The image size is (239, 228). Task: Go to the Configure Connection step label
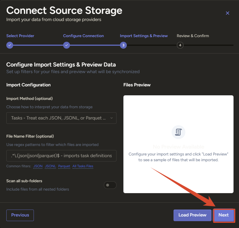click(x=83, y=36)
